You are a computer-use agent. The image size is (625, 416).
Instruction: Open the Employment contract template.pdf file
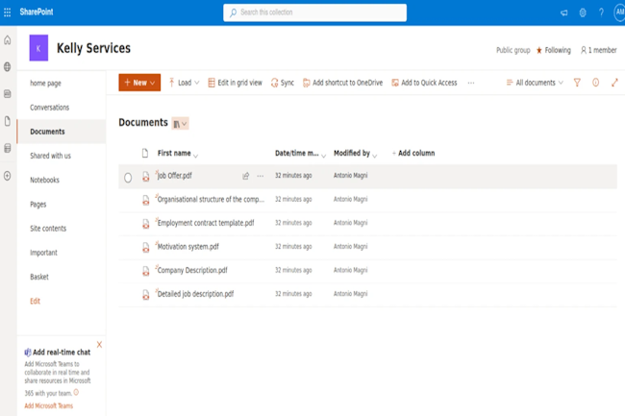tap(205, 222)
